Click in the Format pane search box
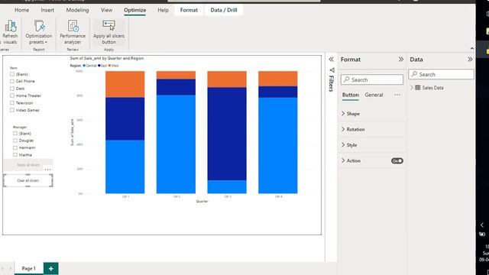 [372, 79]
